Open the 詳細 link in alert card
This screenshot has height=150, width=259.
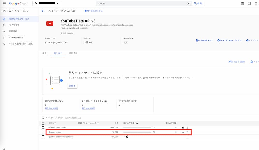point(72,86)
